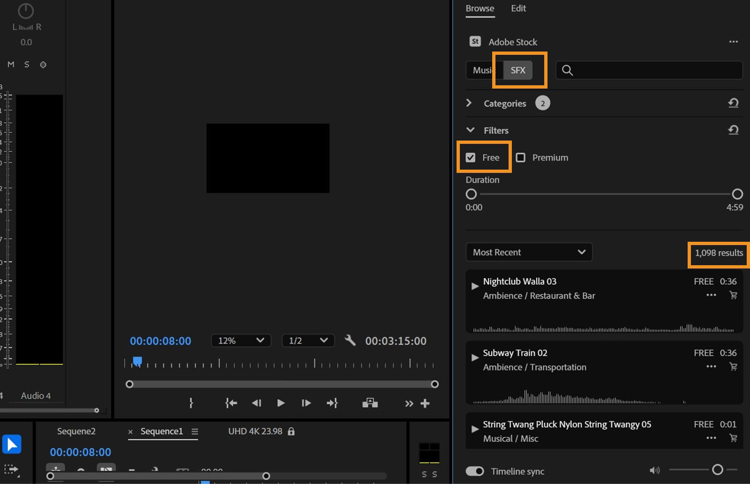
Task: Switch to the Edit tab
Action: (518, 8)
